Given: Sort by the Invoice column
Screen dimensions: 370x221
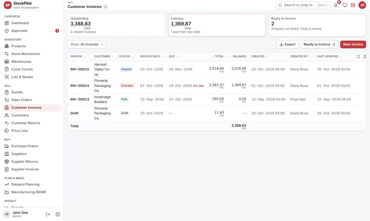Looking at the screenshot, I should (78, 57).
